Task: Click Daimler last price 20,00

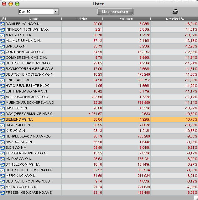Action: (98, 24)
